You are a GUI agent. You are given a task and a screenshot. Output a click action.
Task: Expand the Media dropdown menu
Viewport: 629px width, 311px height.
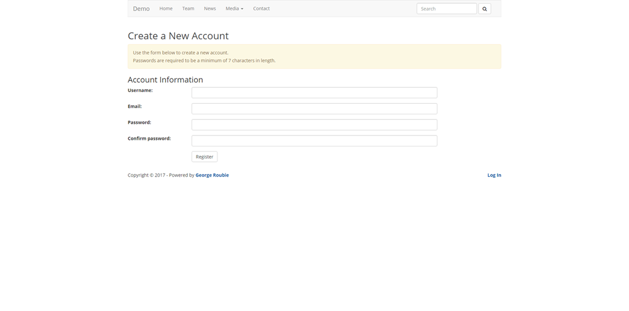234,9
